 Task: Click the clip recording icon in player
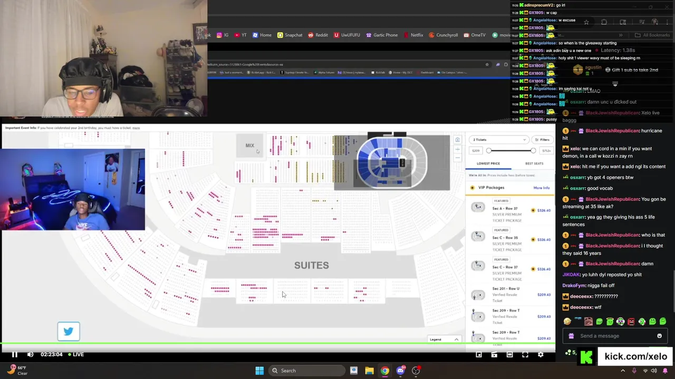[494, 355]
